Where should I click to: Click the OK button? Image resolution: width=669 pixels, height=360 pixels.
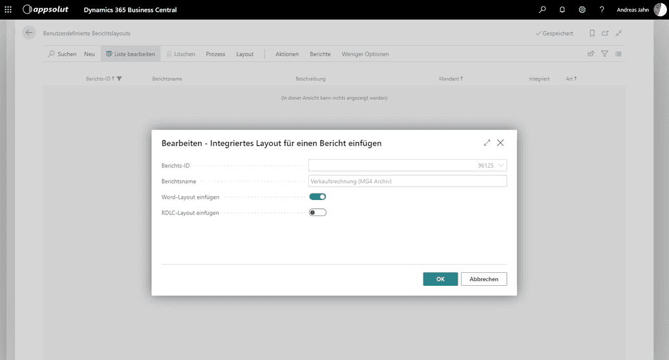(440, 279)
